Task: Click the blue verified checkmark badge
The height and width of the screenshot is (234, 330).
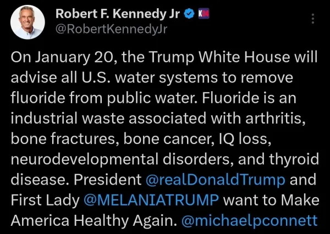Action: 189,14
